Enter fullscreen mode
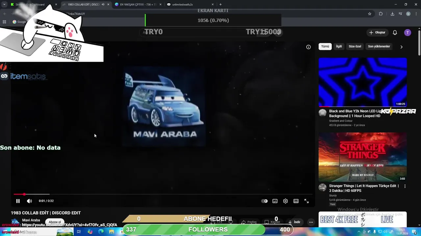421x236 pixels. [307, 201]
